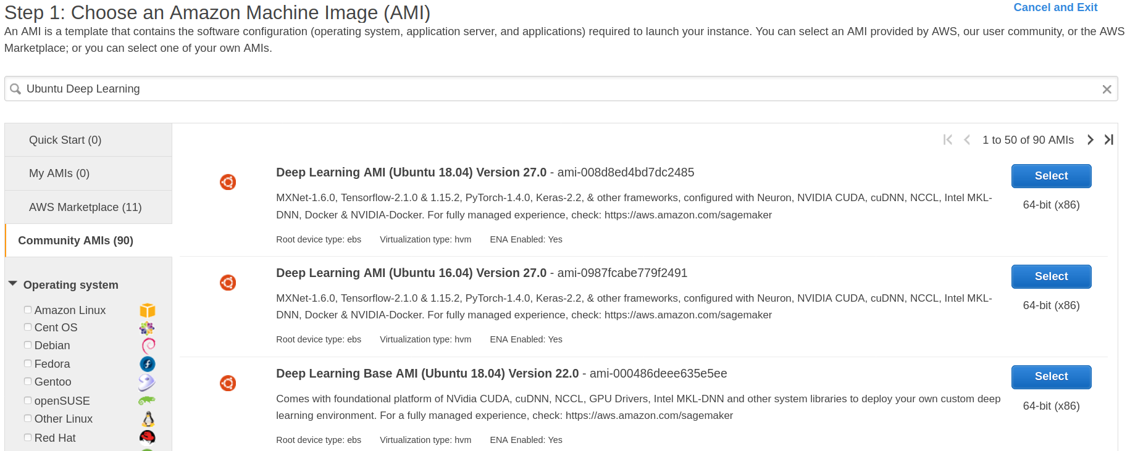Click the AMI ID ami-0987fcabe779f2491
The image size is (1130, 451).
pos(622,273)
